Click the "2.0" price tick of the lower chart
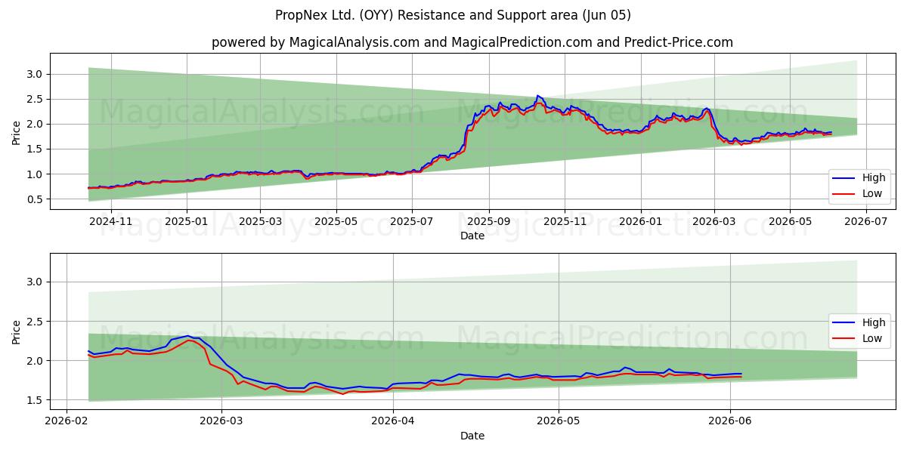This screenshot has height=453, width=907. (x=36, y=361)
